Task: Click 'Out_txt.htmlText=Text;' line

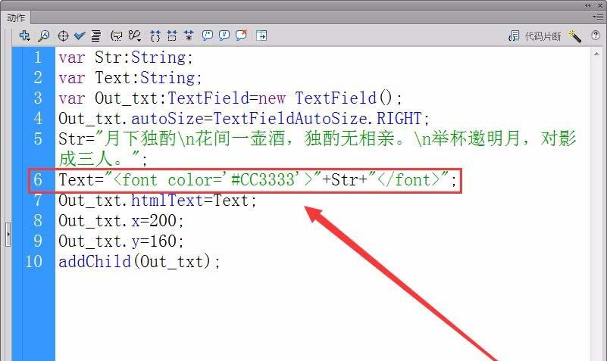Action: pos(158,201)
